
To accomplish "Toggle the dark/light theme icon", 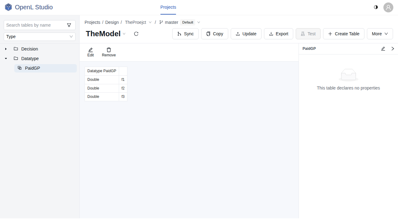I will (376, 7).
